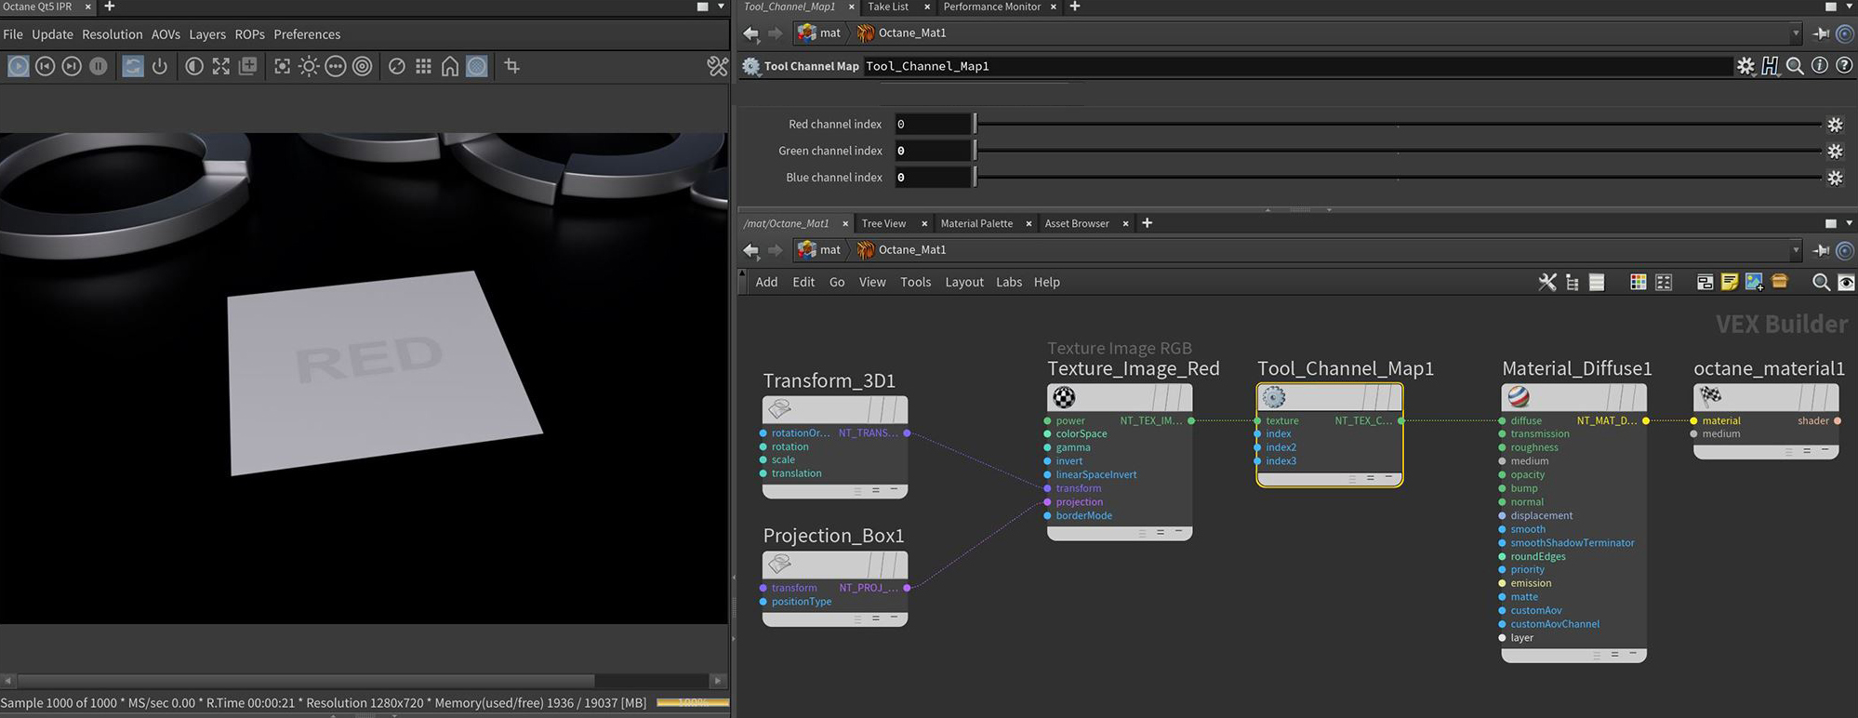Click the IPR pause render button

pyautogui.click(x=98, y=66)
